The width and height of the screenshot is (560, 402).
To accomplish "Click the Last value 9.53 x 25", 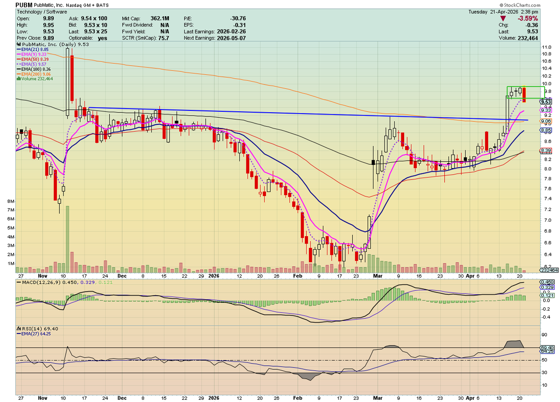I will tap(97, 32).
